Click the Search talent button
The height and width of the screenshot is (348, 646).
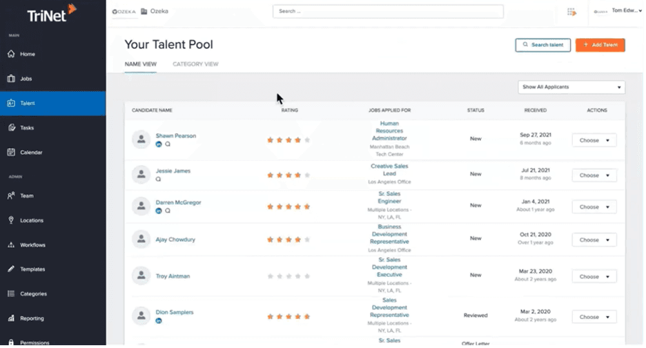pyautogui.click(x=542, y=45)
